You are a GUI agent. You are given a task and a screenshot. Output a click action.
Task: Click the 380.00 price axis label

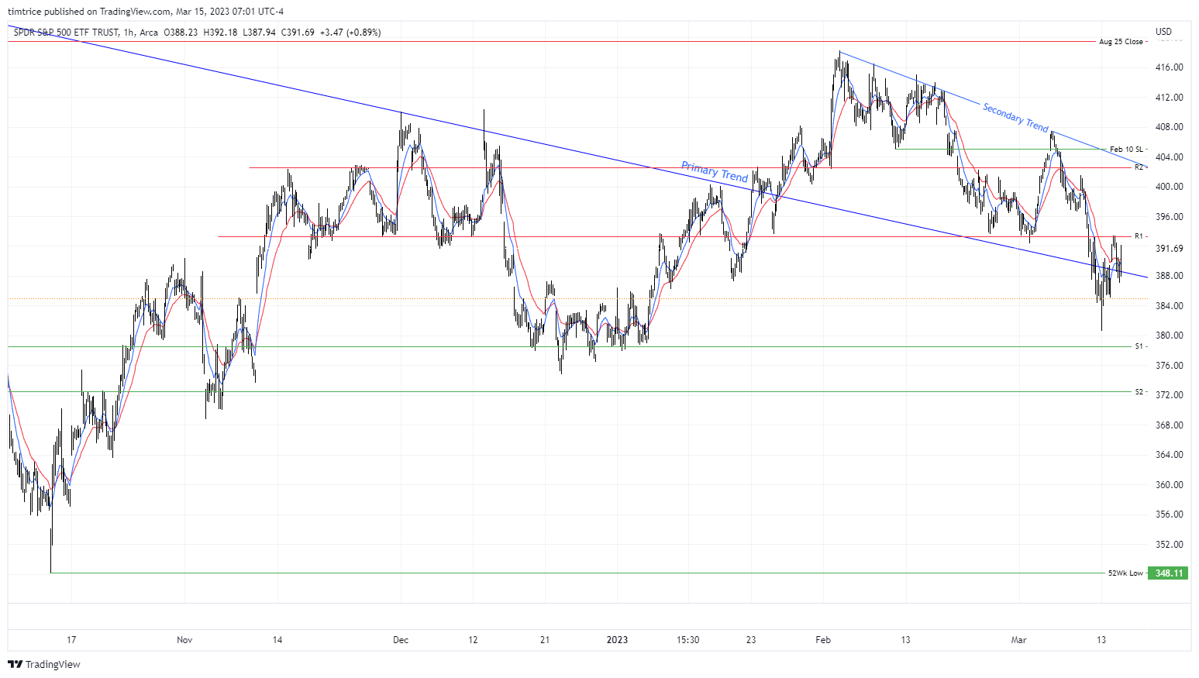(x=1169, y=336)
